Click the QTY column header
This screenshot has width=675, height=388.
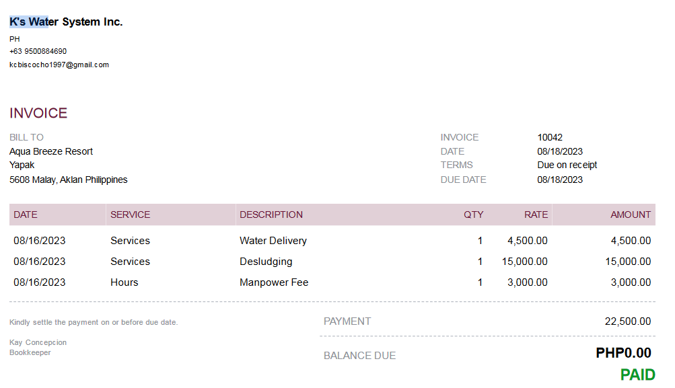[473, 215]
